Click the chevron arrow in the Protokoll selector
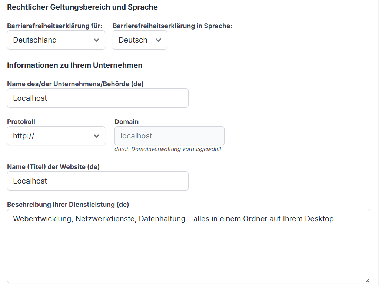The height and width of the screenshot is (286, 379). (x=97, y=136)
